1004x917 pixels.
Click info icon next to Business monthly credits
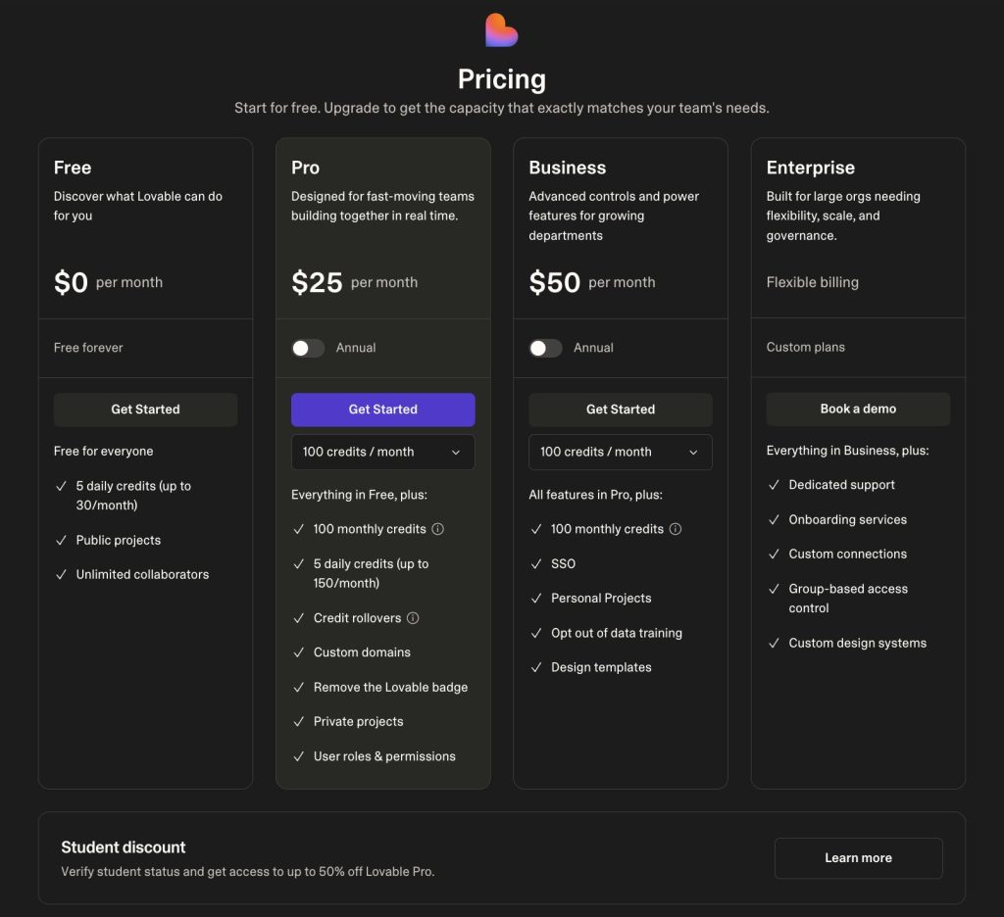676,529
